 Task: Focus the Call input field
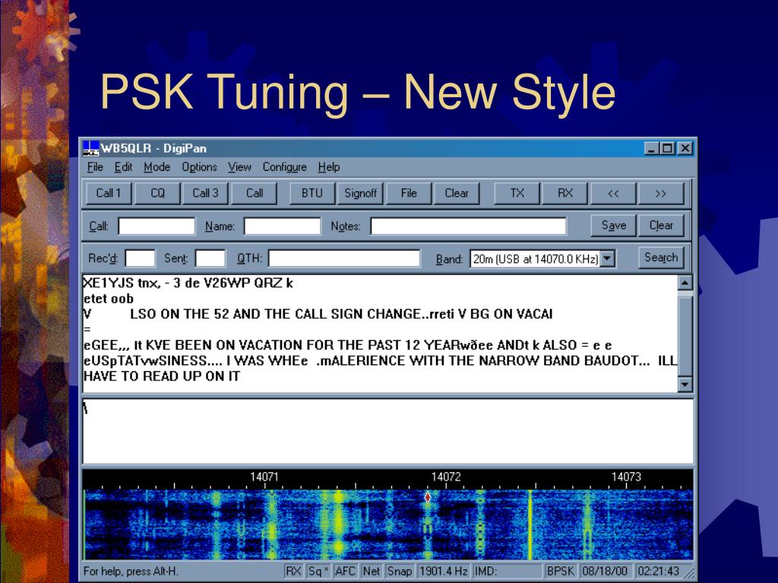[157, 226]
